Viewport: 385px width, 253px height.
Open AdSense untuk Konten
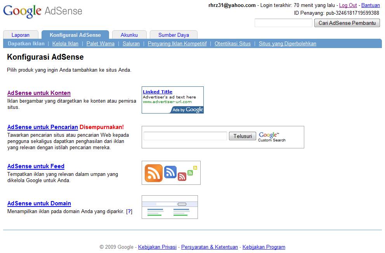tap(39, 93)
